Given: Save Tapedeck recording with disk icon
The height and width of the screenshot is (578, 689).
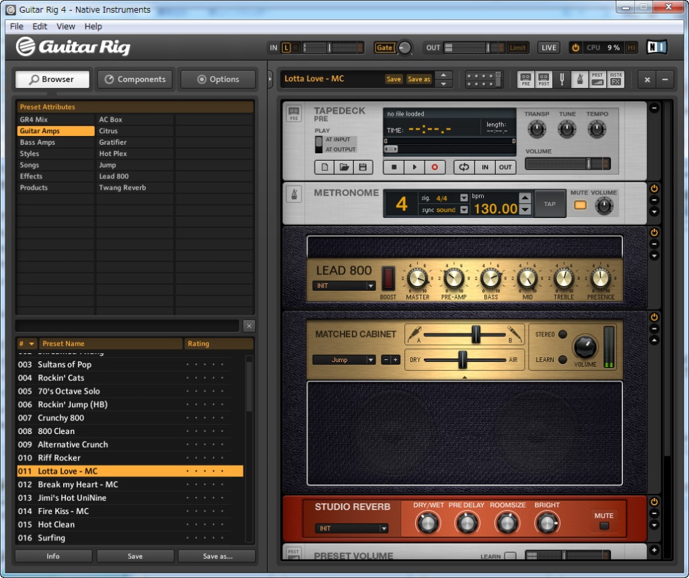Looking at the screenshot, I should pyautogui.click(x=363, y=167).
